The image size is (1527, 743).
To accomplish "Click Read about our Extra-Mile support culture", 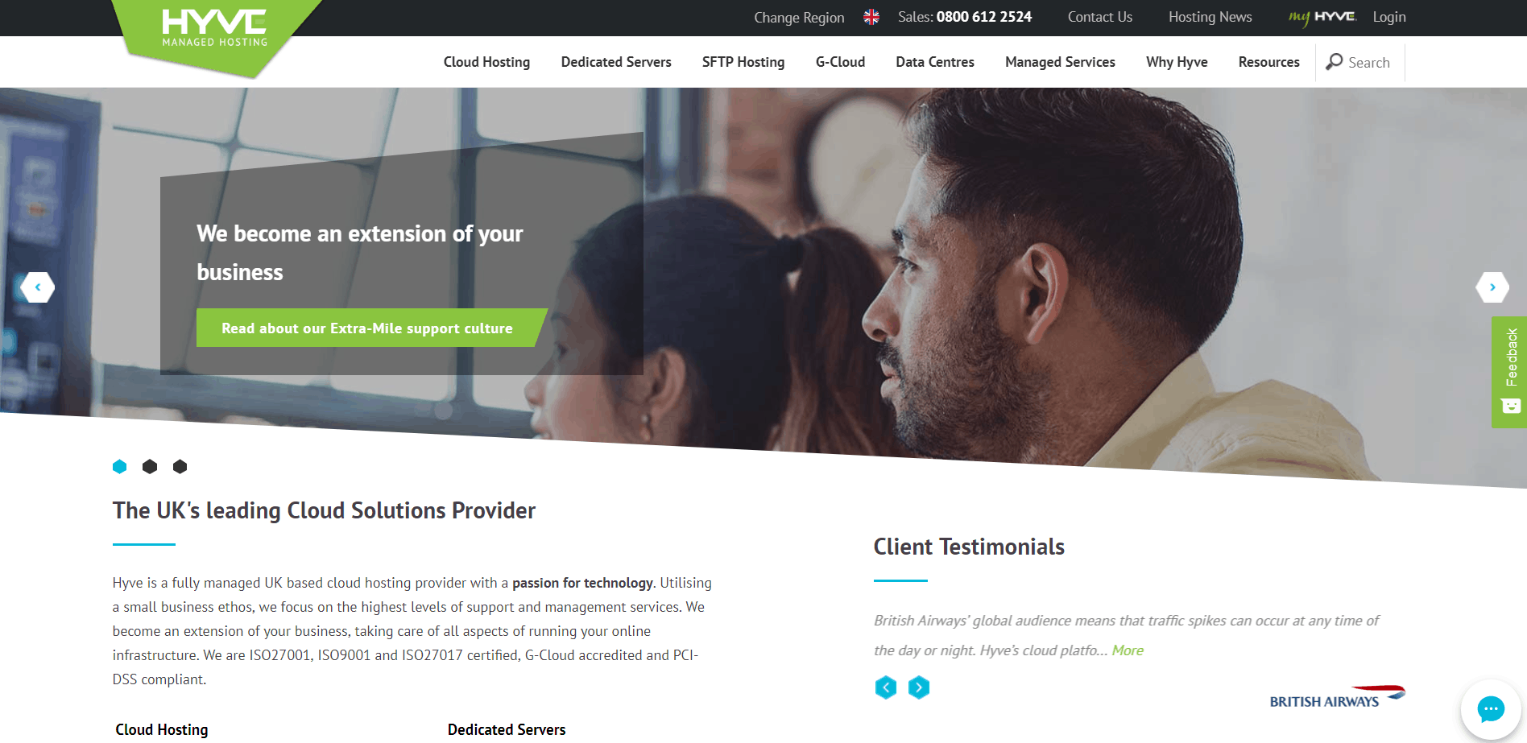I will [x=367, y=328].
